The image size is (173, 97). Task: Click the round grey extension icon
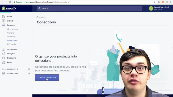(x=167, y=2)
